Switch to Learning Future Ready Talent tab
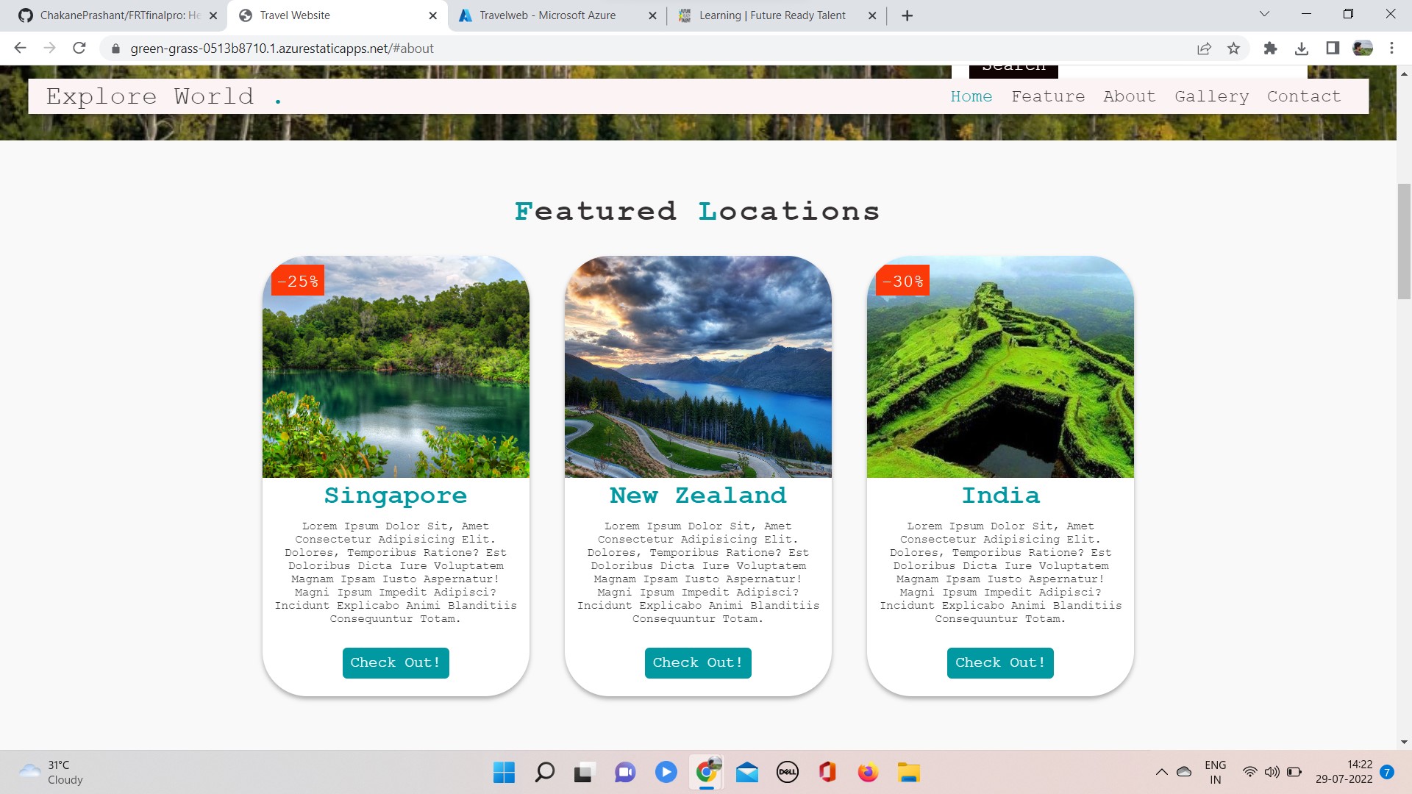Screen dimensions: 1412x794 point(772,15)
